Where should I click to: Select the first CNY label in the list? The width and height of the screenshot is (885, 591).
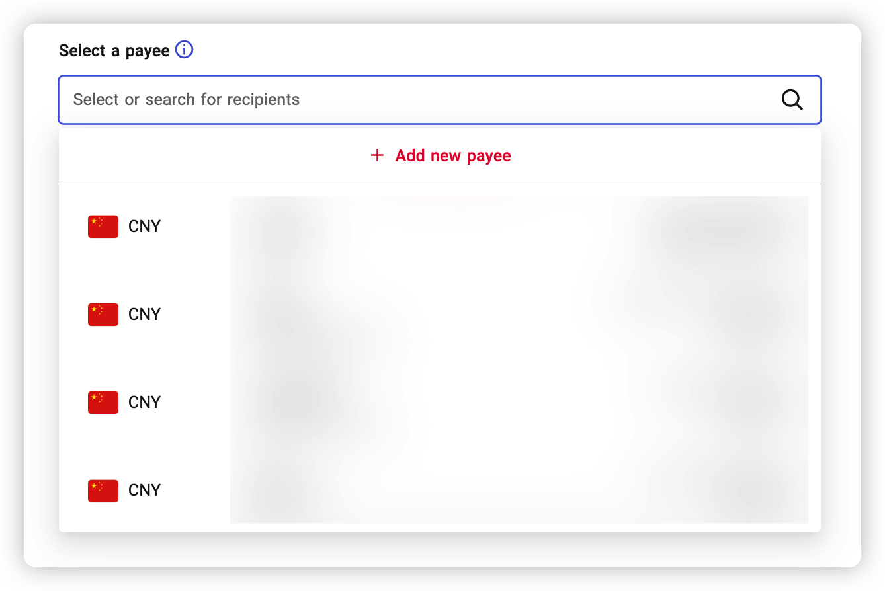(x=144, y=227)
